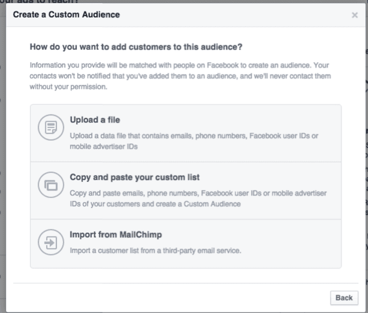Click the copy and paste stacked-windows icon
The image size is (368, 313).
[x=47, y=185]
